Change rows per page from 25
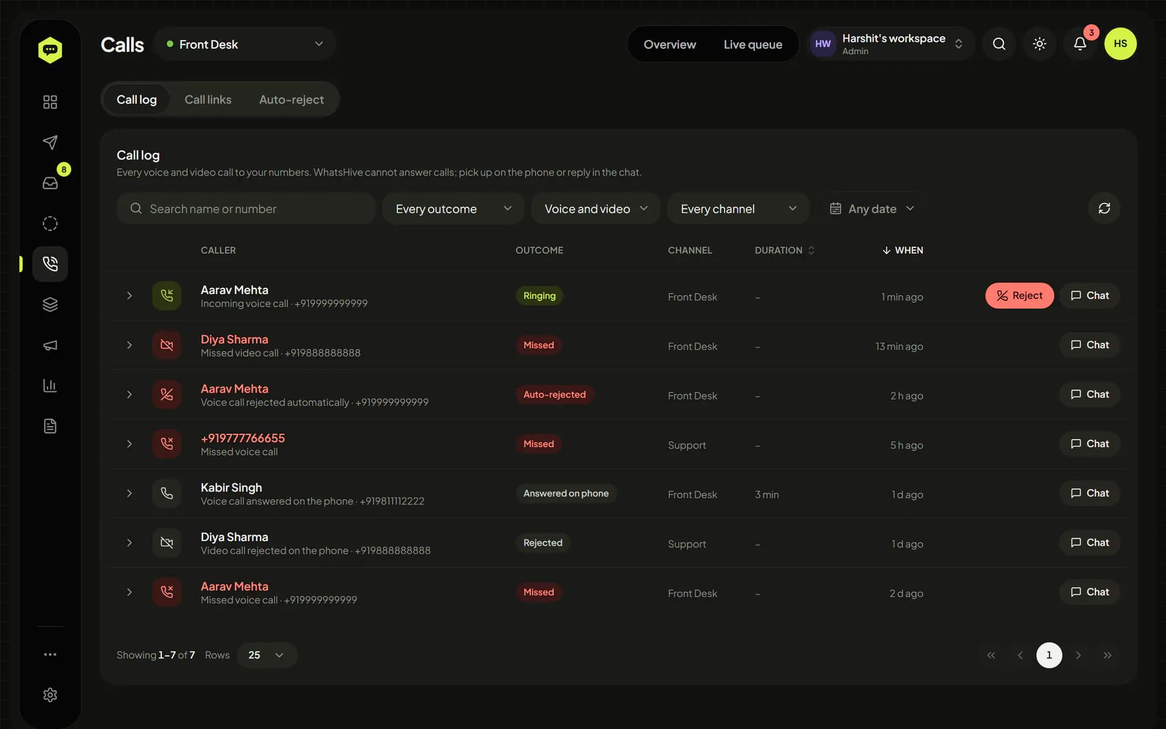Screen dimensions: 1166x729 (267, 655)
